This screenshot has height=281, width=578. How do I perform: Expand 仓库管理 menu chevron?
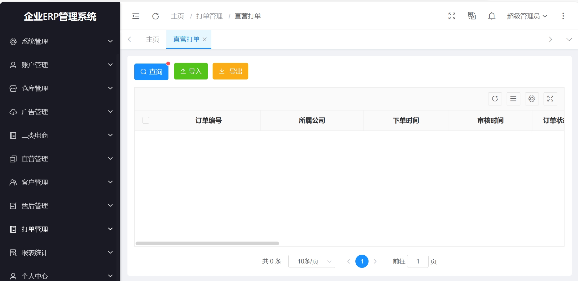point(110,88)
